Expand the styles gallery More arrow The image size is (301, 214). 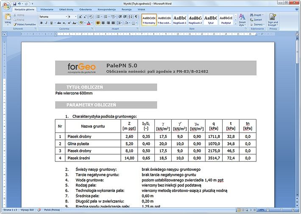236,24
